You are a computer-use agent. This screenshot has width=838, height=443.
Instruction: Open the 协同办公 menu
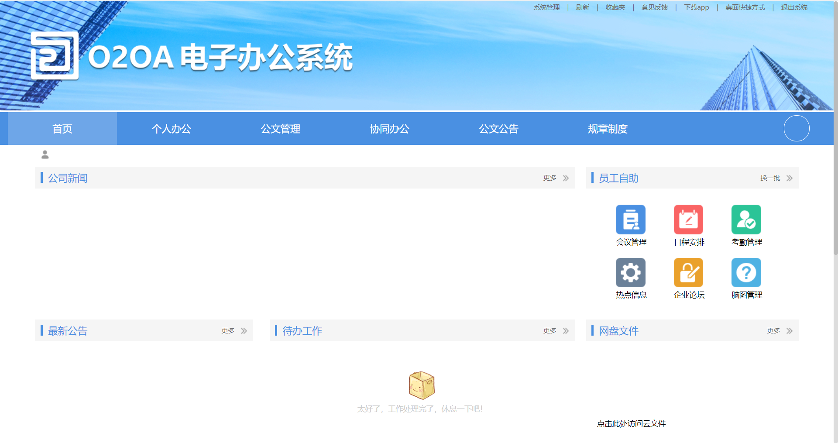(390, 129)
